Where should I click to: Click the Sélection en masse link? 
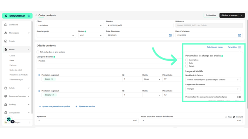coord(215,47)
